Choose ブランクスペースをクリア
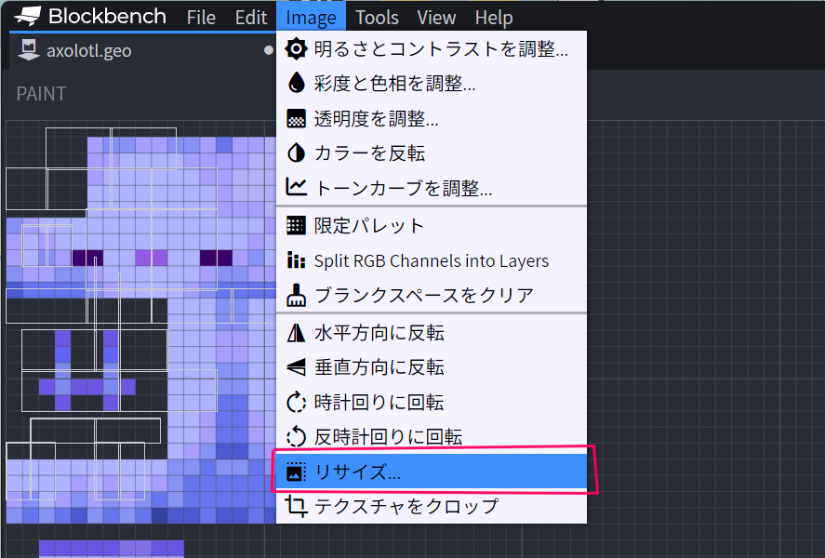825x558 pixels. tap(432, 295)
